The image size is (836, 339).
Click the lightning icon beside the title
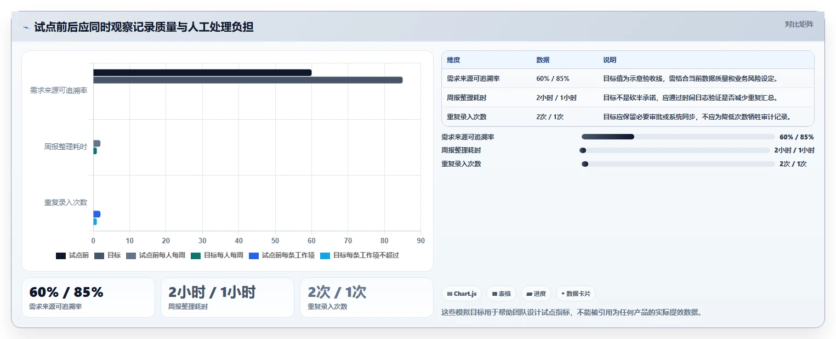click(x=26, y=27)
